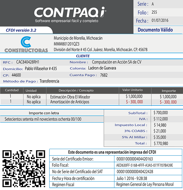Image resolution: width=183 pixels, height=190 pixels.
Task: Select the CFDI versión 3.2 label
Action: [x=21, y=30]
